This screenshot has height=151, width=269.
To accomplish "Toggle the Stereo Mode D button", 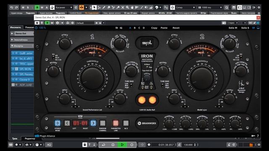I will [58, 123].
